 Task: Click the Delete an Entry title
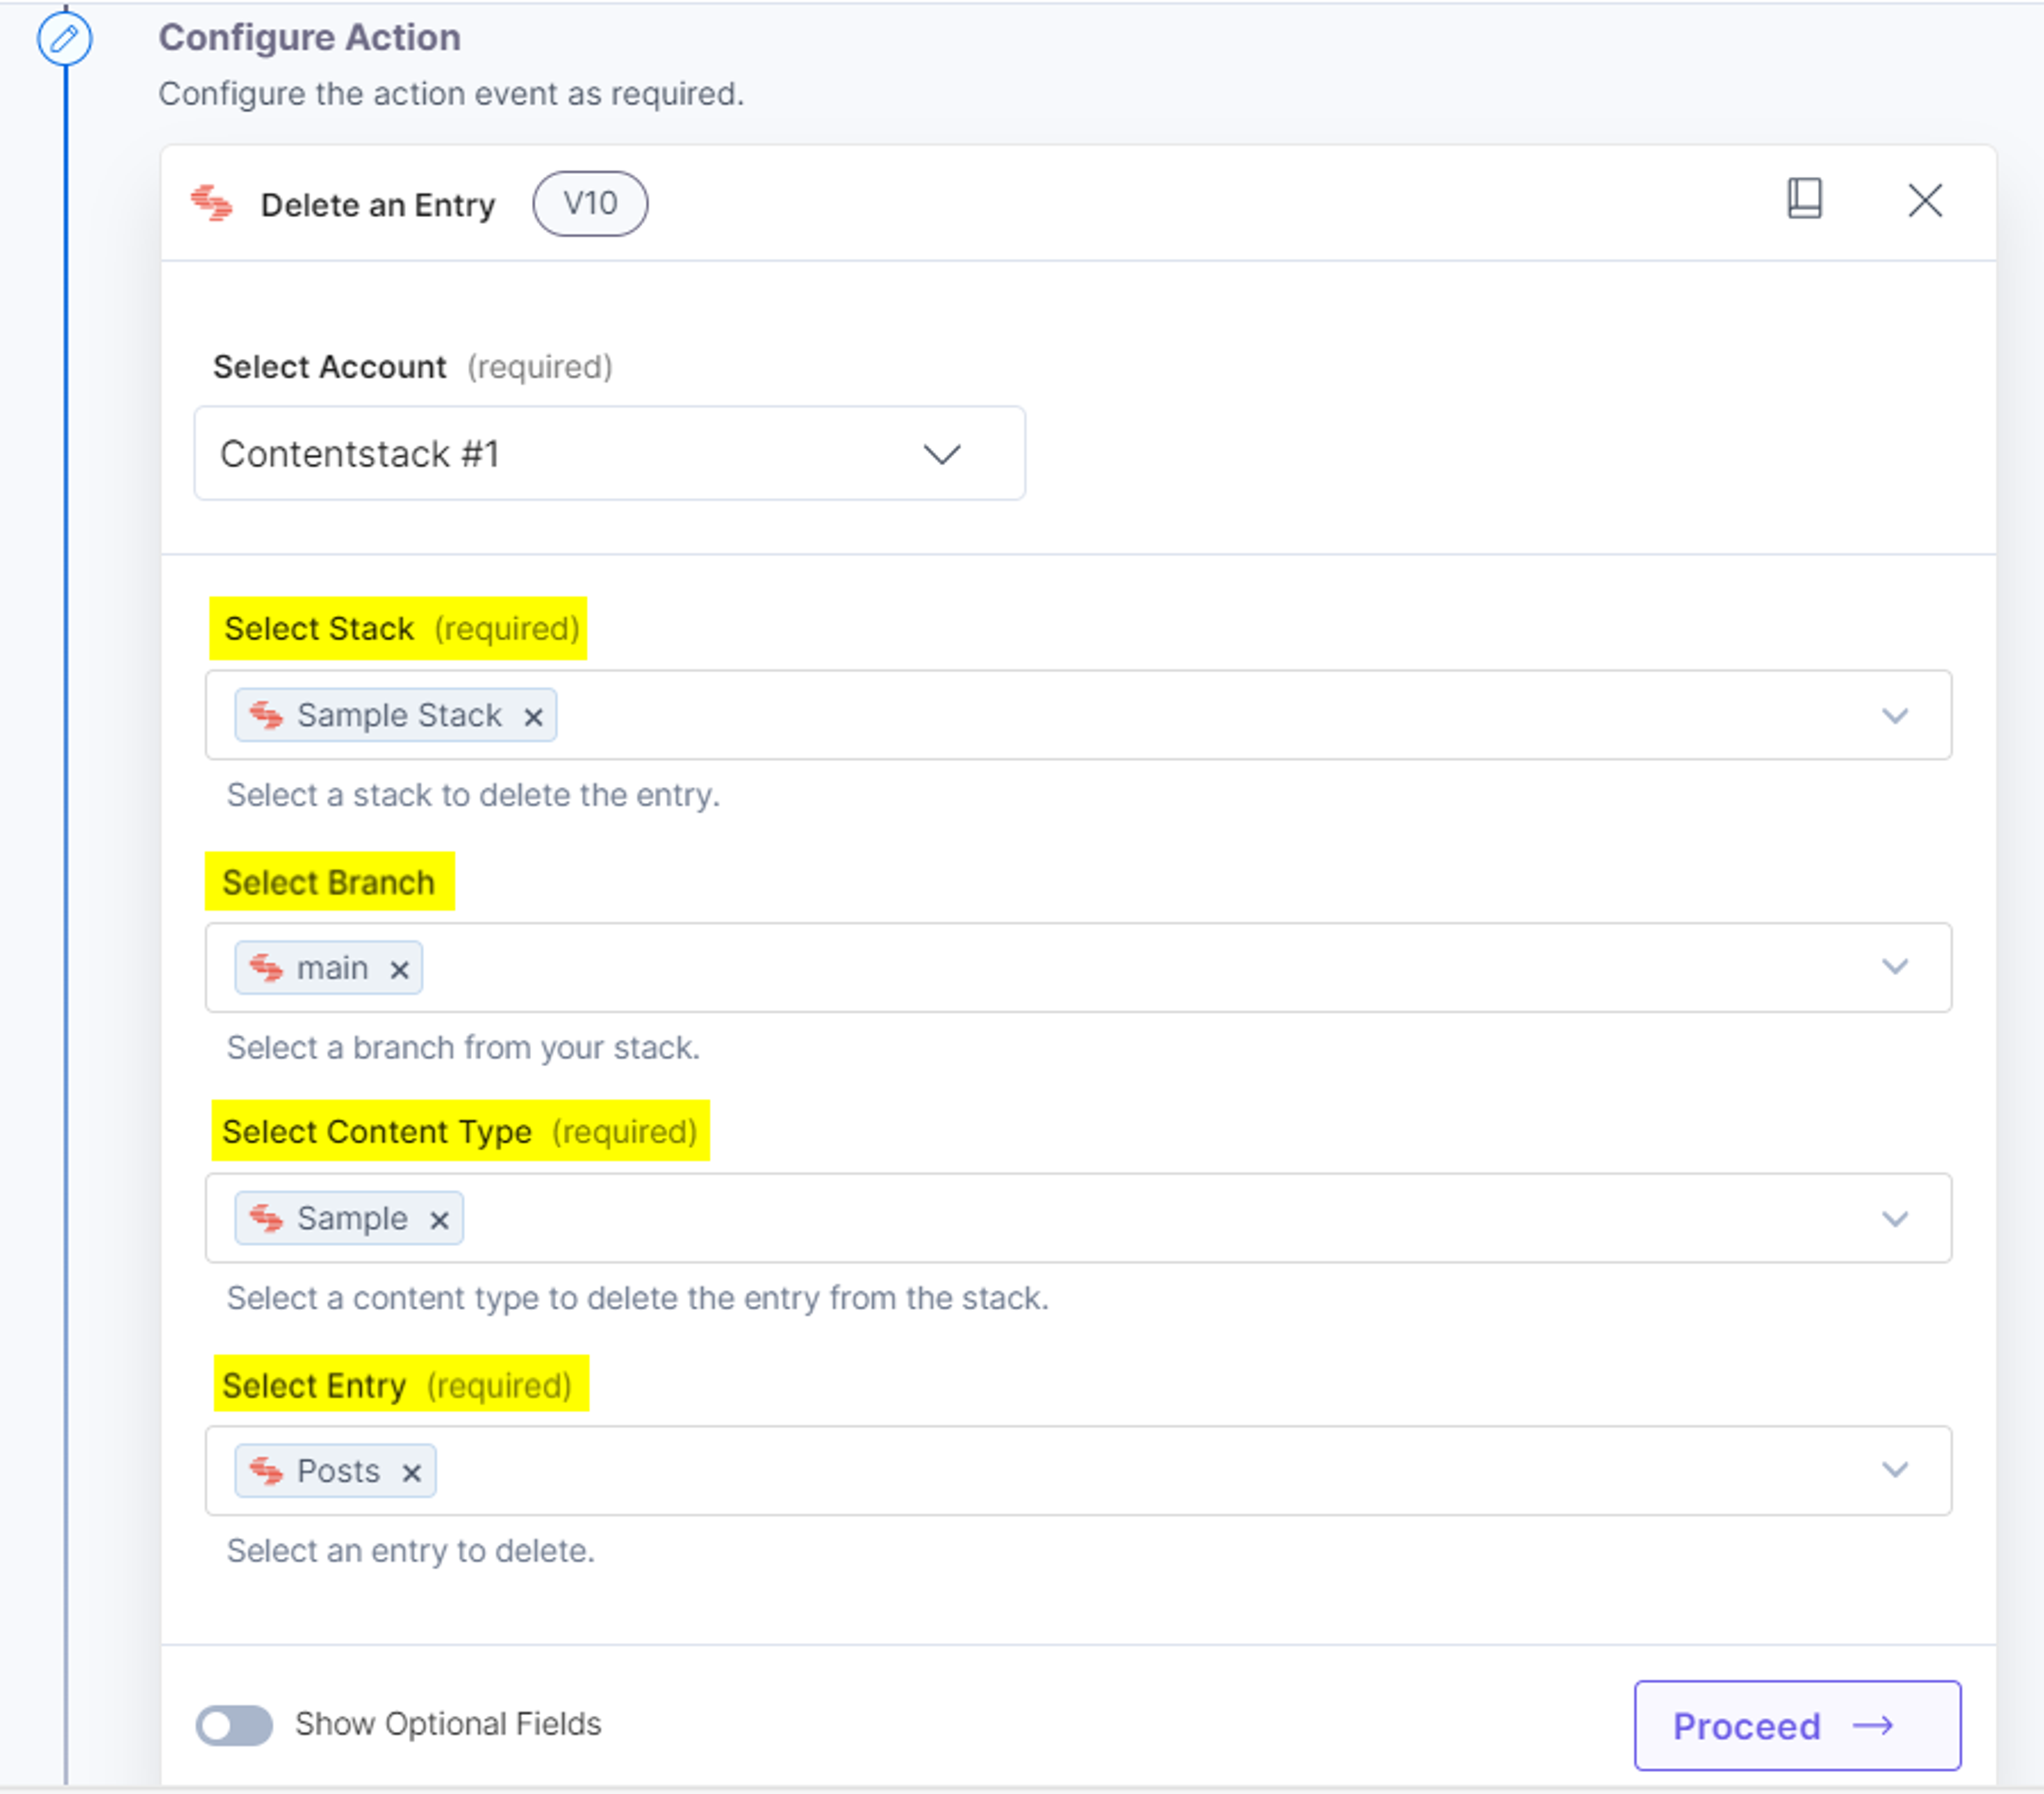[378, 205]
